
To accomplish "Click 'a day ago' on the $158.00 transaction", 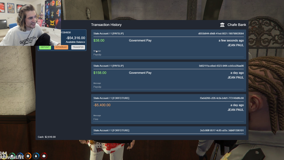I will (237, 73).
